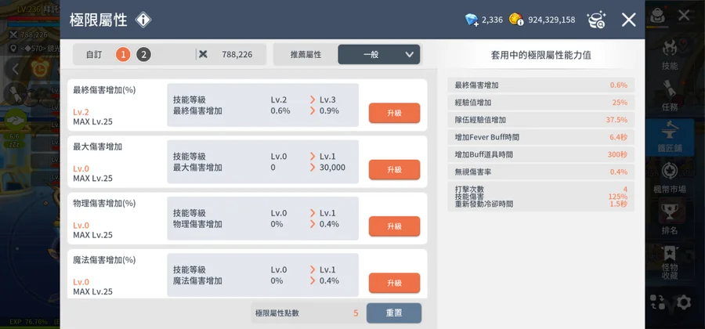Tap the gold meso coin icon
This screenshot has width=705, height=329.
515,20
